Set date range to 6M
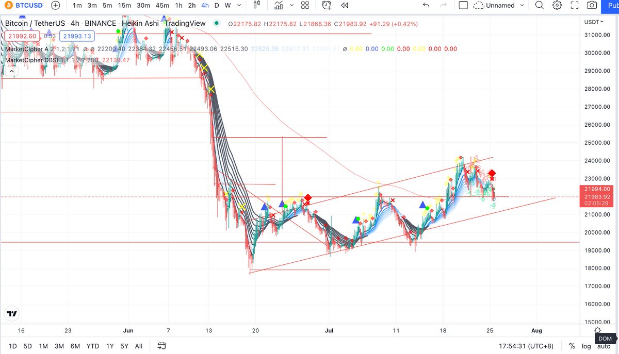This screenshot has height=354, width=619. click(75, 346)
